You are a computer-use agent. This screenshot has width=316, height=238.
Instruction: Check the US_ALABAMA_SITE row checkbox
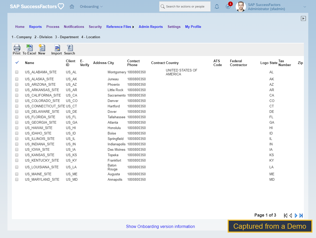coord(17,72)
